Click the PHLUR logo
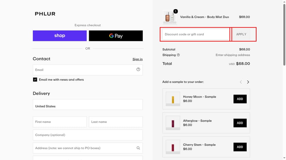 click(45, 14)
